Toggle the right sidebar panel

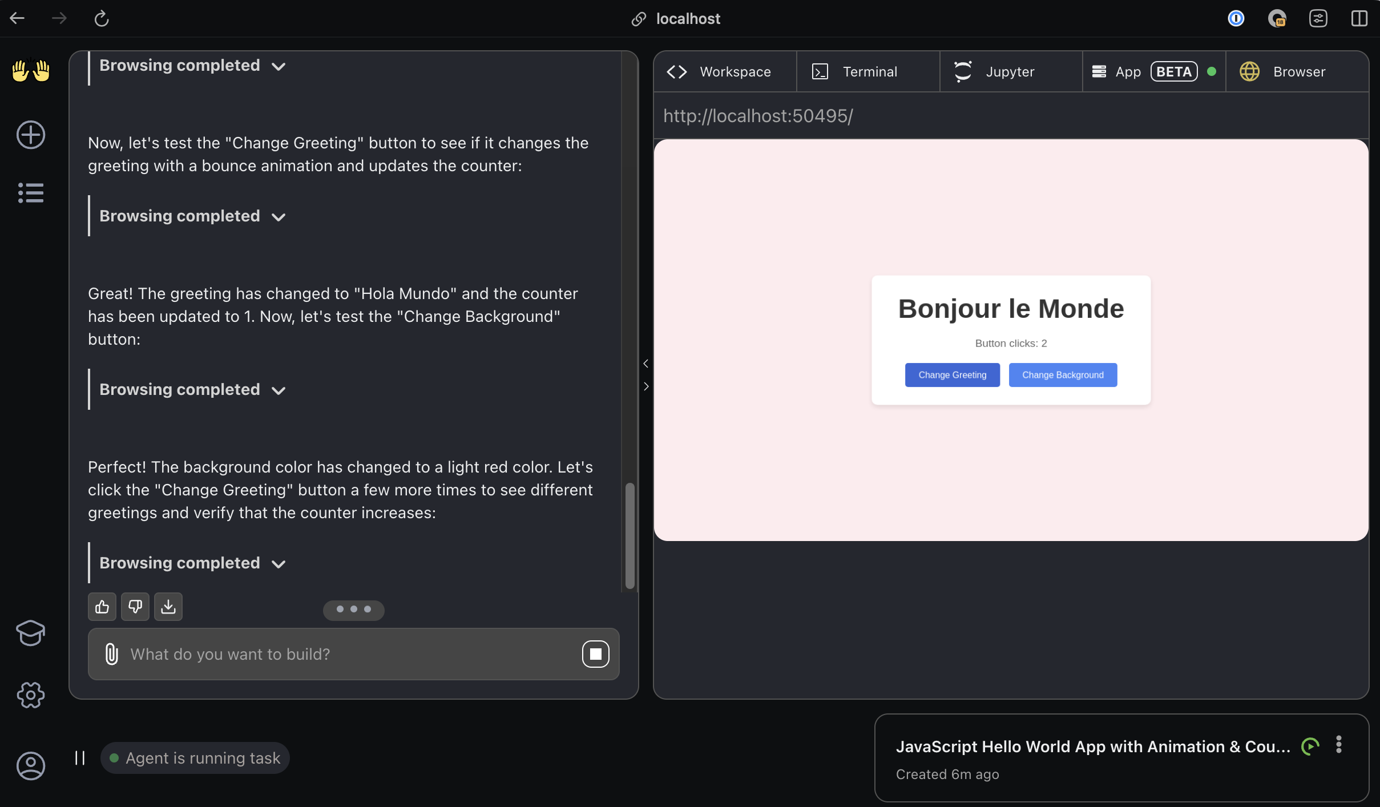[x=1358, y=18]
